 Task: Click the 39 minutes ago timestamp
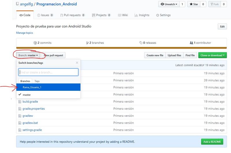pyautogui.click(x=214, y=80)
